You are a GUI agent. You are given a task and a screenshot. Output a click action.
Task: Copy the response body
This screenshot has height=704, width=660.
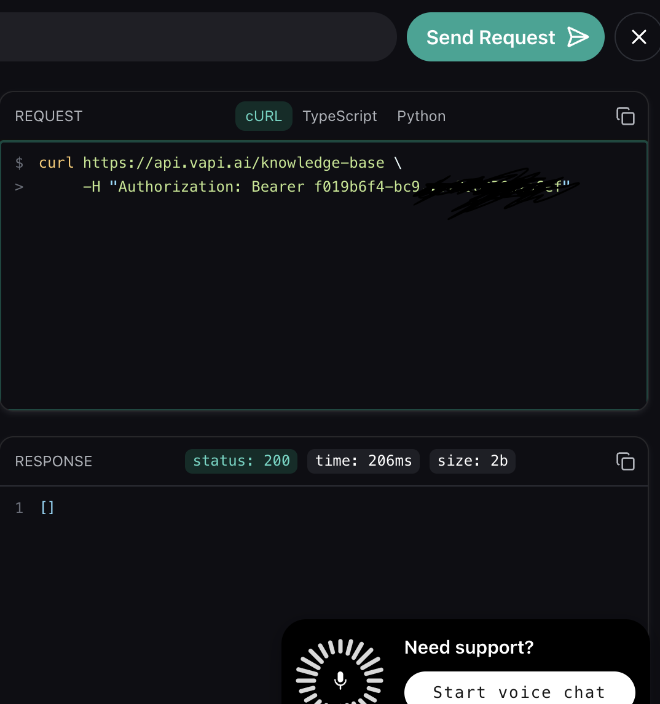tap(625, 461)
